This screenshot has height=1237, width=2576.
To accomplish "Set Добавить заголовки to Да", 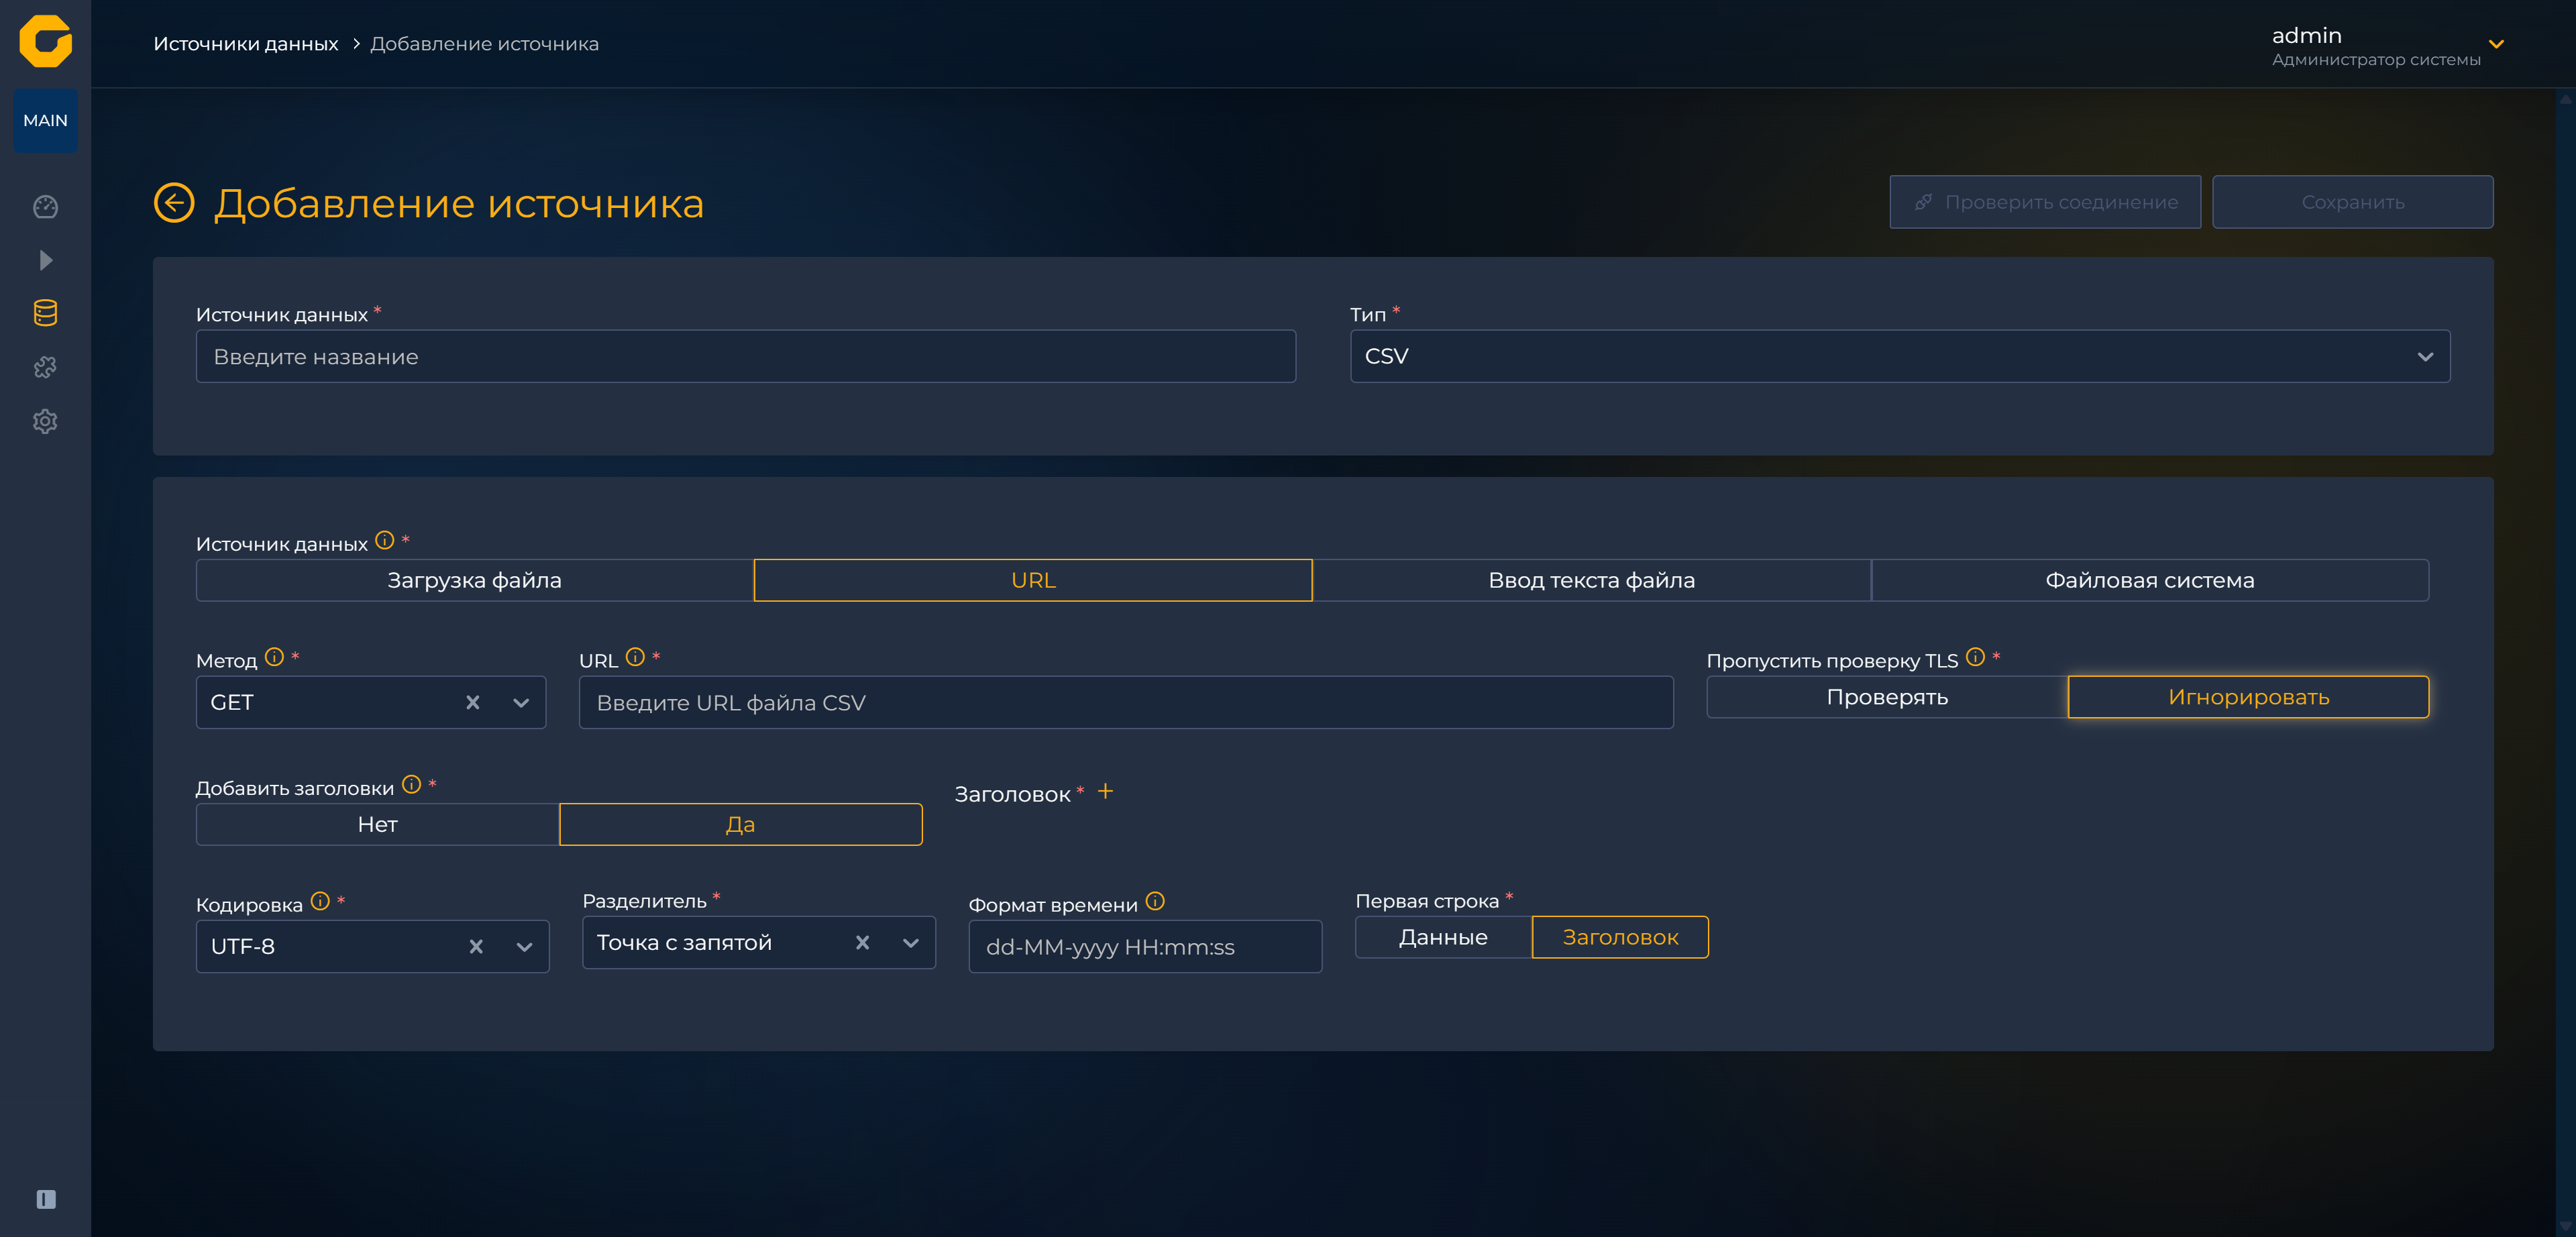I will [740, 825].
